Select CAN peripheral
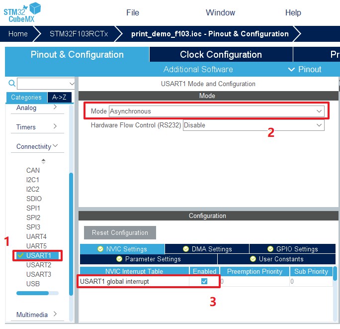This screenshot has width=340, height=329. point(33,170)
